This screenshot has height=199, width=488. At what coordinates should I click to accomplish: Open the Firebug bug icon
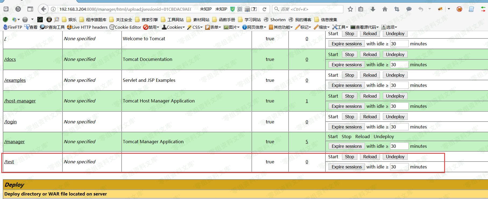[440, 9]
